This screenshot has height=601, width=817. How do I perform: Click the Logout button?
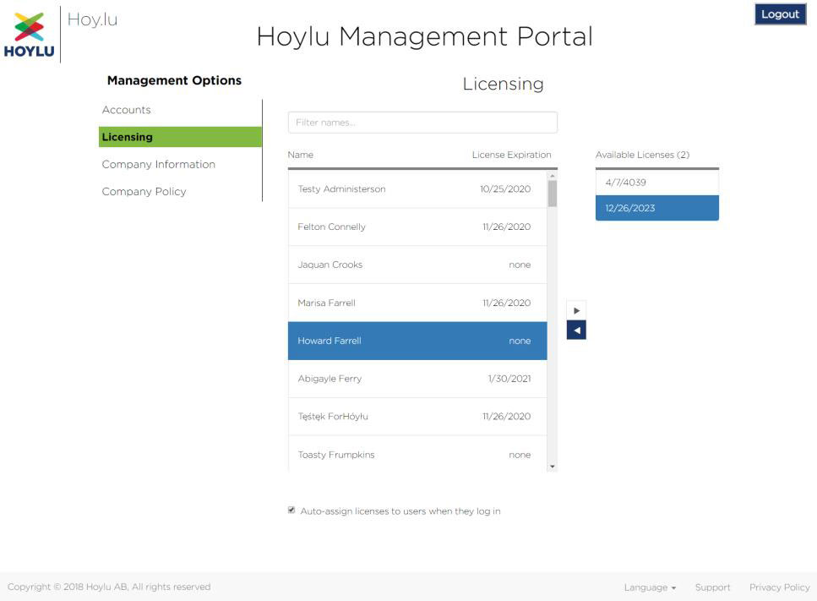780,14
